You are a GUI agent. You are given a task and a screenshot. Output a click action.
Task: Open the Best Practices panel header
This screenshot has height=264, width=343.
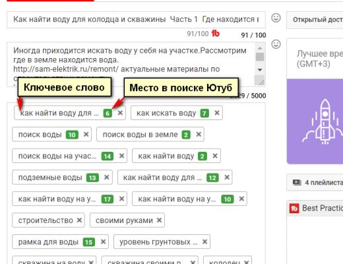point(315,208)
